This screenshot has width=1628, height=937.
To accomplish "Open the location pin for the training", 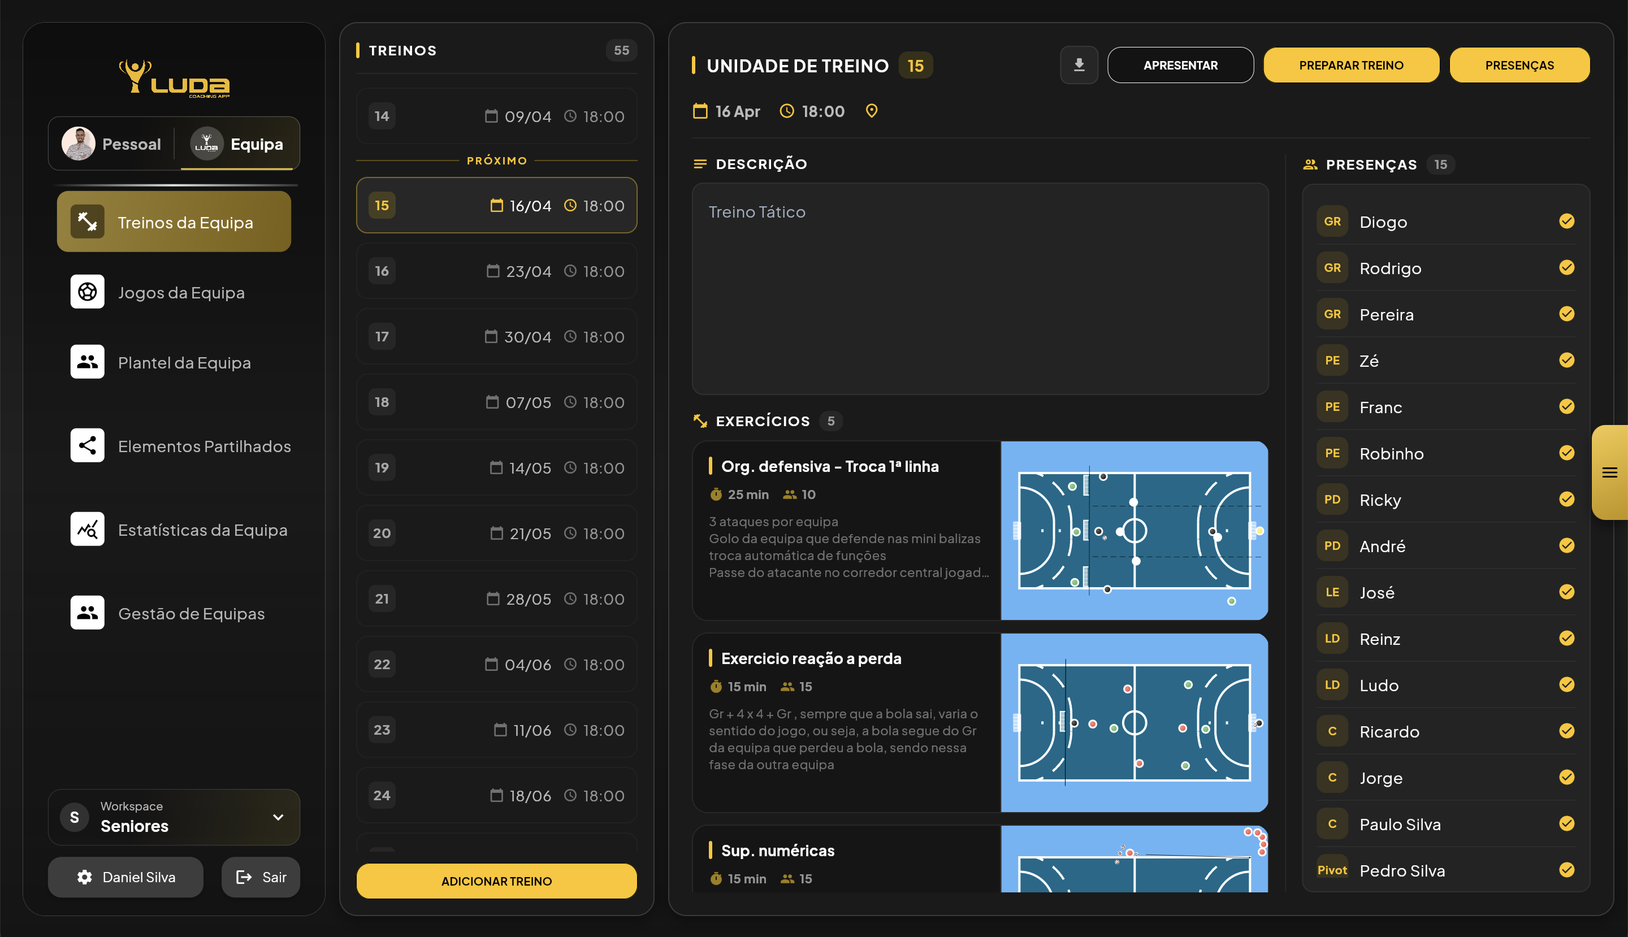I will click(x=872, y=111).
